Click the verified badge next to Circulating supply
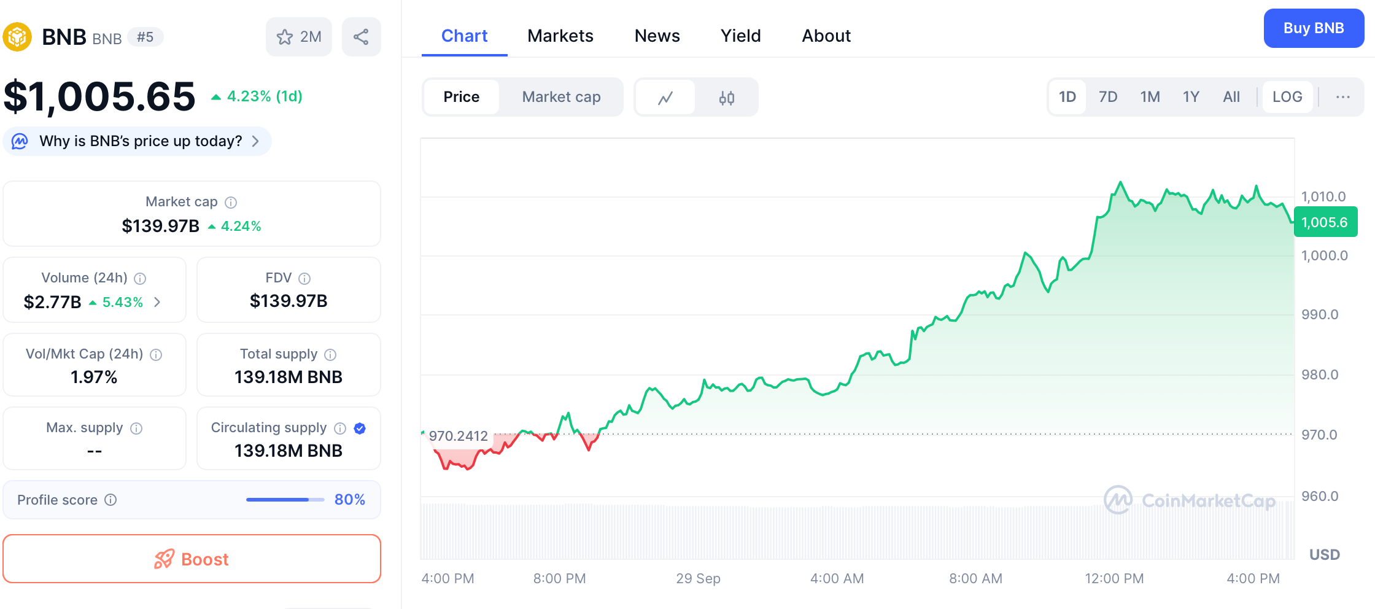Viewport: 1375px width, 609px height. (x=360, y=428)
